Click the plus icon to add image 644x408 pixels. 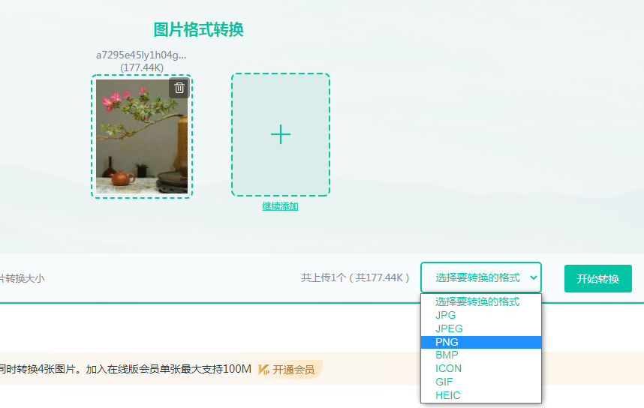tap(281, 134)
